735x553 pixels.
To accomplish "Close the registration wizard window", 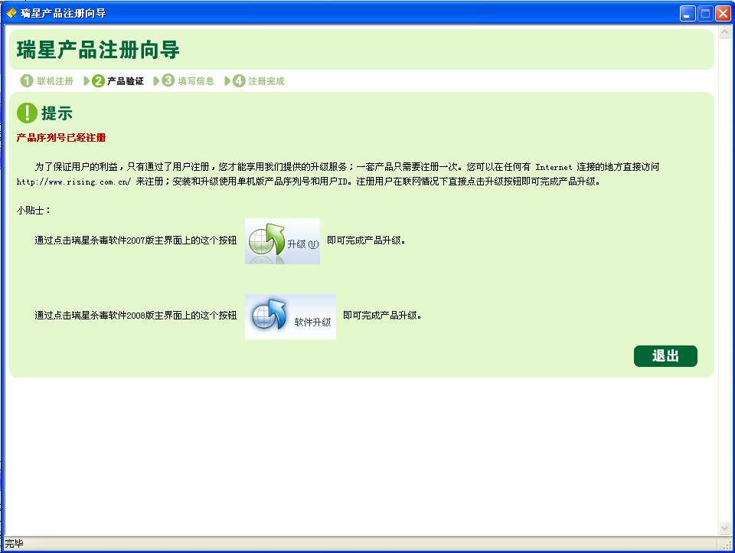I will point(722,14).
